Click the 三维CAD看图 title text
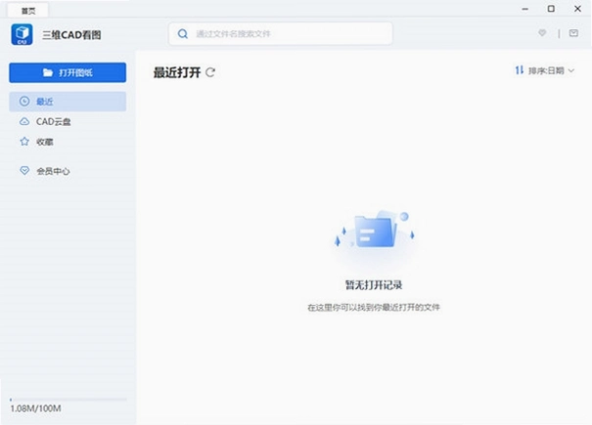The width and height of the screenshot is (592, 425). pos(71,35)
